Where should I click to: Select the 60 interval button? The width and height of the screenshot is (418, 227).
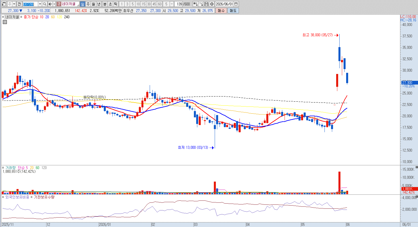pos(160,4)
